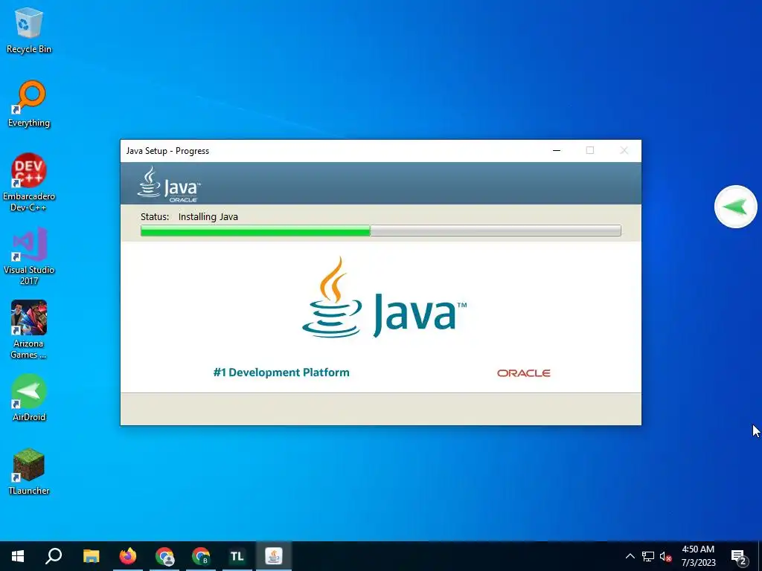Open the network status tray icon
The width and height of the screenshot is (762, 571).
(x=648, y=556)
